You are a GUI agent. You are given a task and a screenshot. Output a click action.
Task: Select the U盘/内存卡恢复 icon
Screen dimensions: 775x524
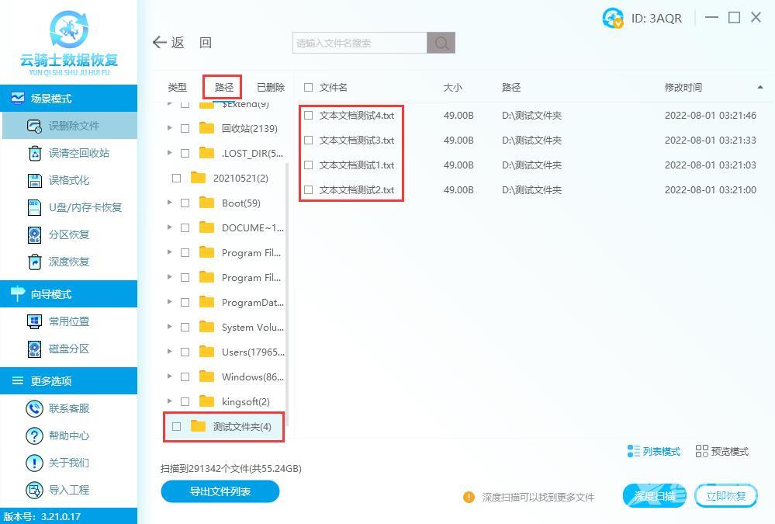[x=35, y=208]
